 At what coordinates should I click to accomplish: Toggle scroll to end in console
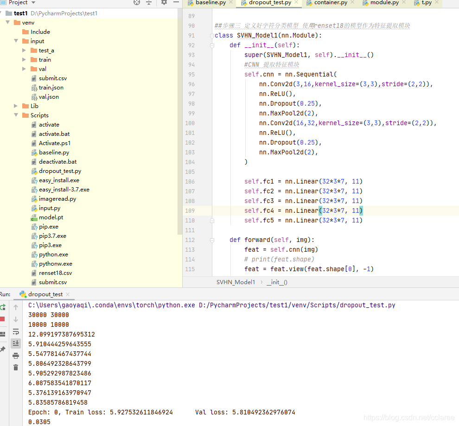click(x=16, y=343)
